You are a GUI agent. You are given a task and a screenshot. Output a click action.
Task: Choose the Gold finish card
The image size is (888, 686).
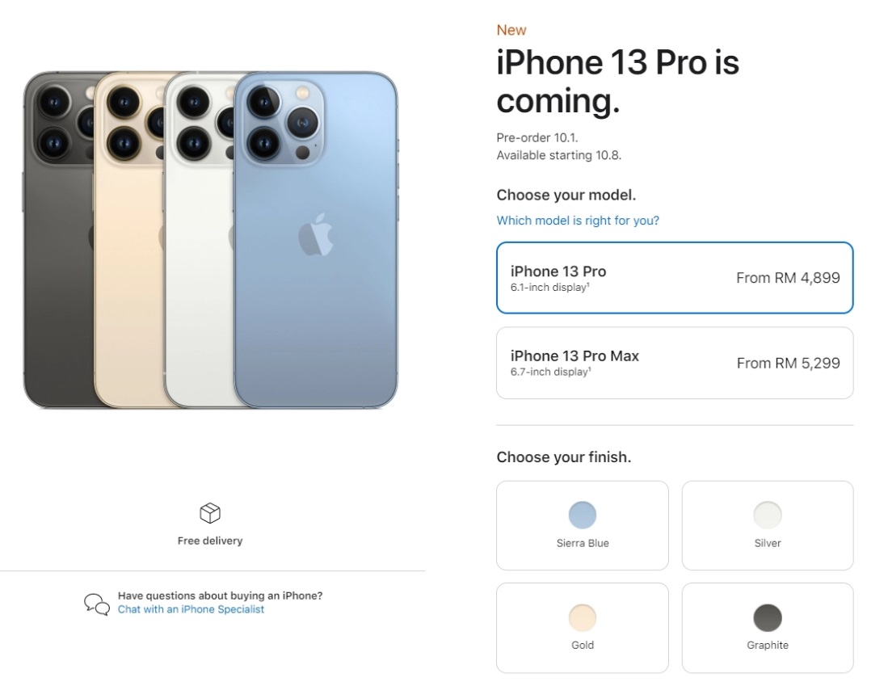(583, 628)
